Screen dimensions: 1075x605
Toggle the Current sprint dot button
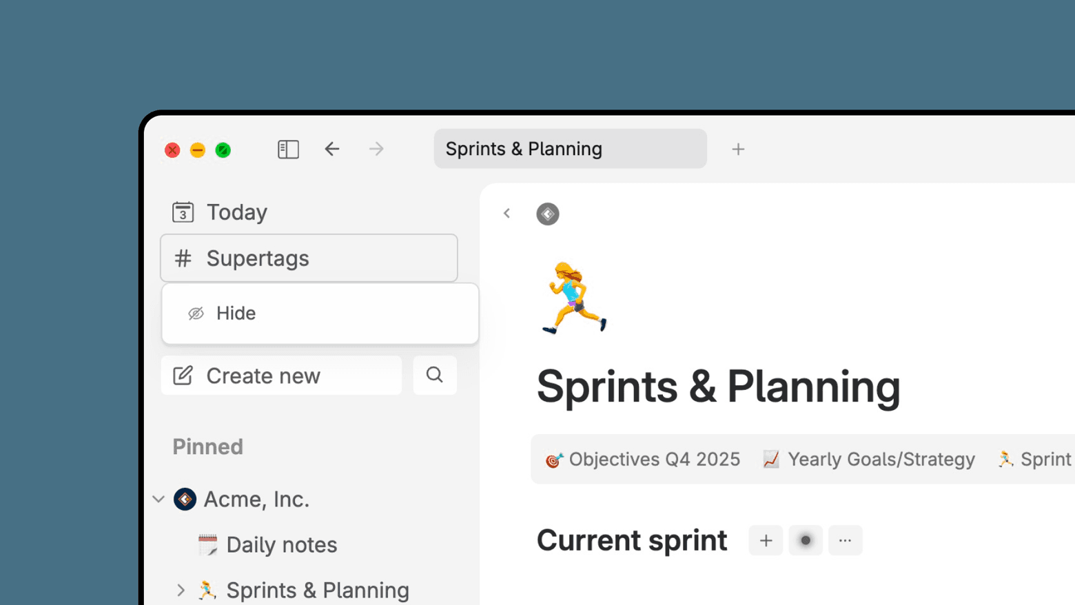[x=806, y=540]
